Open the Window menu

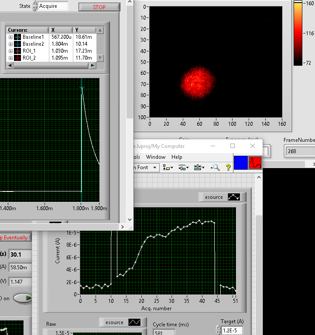click(155, 157)
